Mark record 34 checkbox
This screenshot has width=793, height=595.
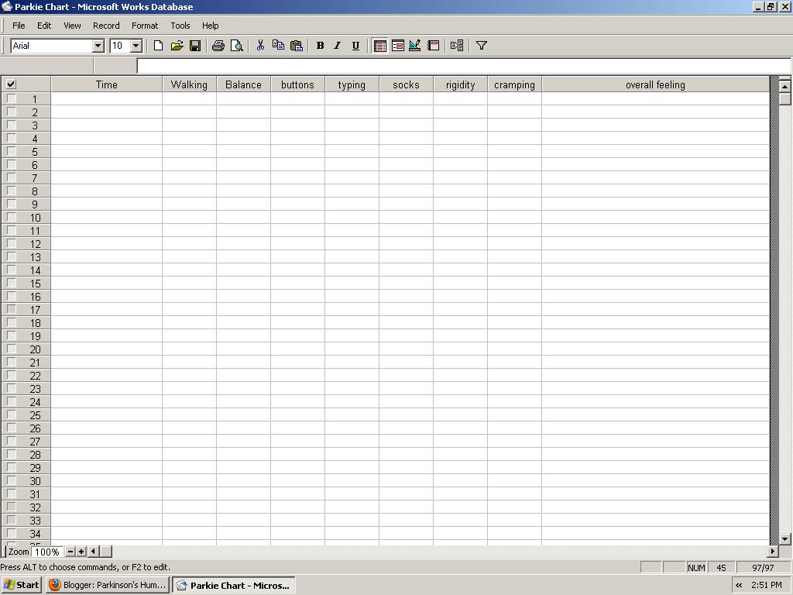tap(11, 533)
